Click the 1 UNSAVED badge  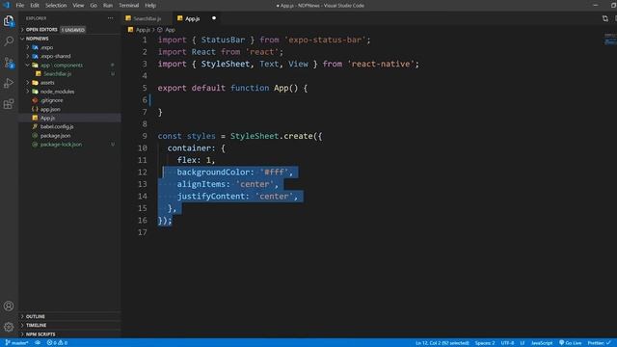(73, 30)
